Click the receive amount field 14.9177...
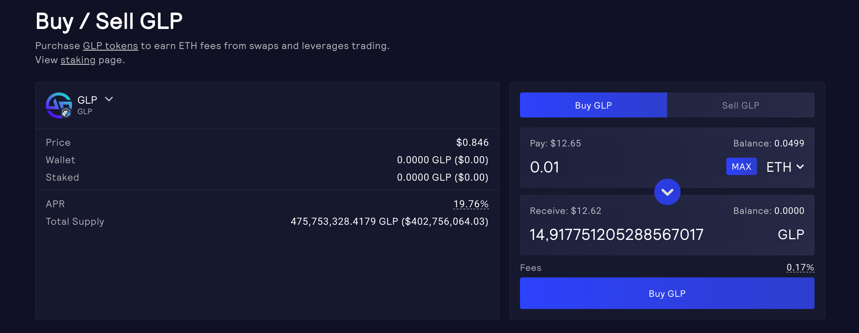 click(x=616, y=234)
